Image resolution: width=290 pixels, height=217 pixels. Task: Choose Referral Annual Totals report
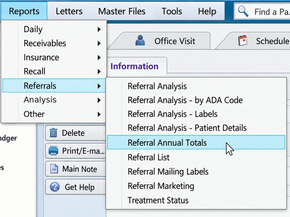coord(196,142)
